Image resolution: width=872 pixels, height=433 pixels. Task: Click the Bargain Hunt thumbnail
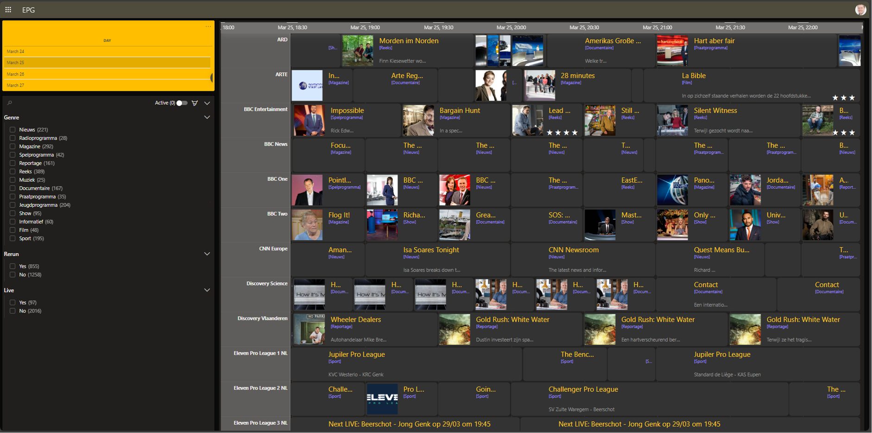pyautogui.click(x=418, y=120)
